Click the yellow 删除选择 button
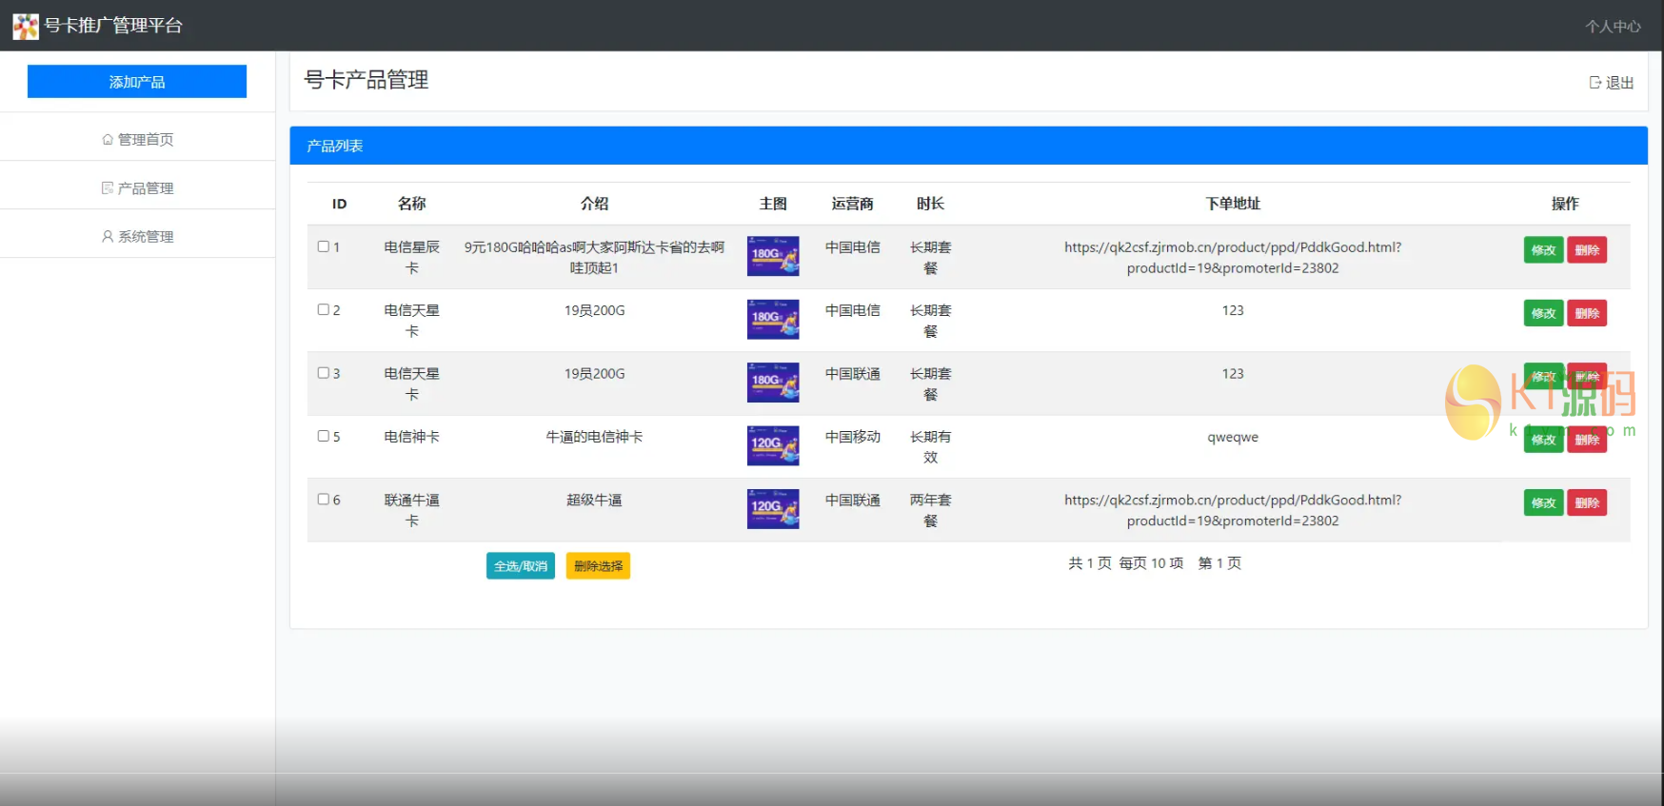The height and width of the screenshot is (806, 1664). tap(598, 566)
